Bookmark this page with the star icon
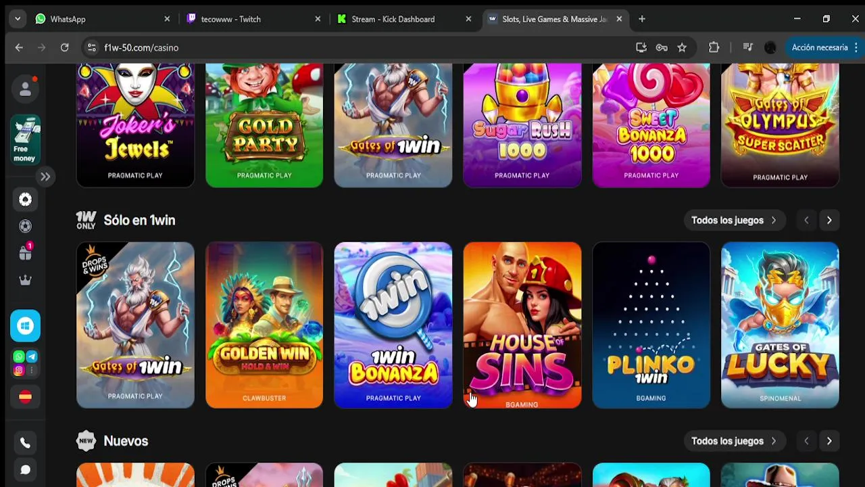 click(x=682, y=47)
